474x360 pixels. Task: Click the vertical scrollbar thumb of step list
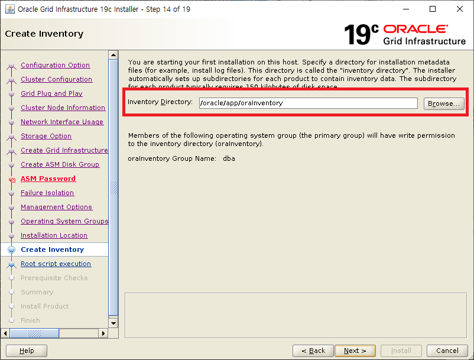pos(113,187)
